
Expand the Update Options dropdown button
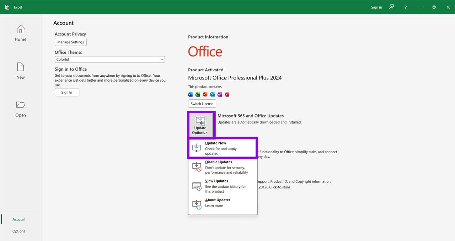point(200,125)
